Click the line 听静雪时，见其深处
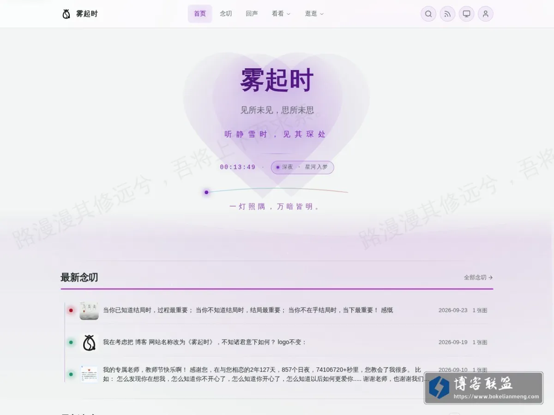Image resolution: width=554 pixels, height=415 pixels. (275, 134)
